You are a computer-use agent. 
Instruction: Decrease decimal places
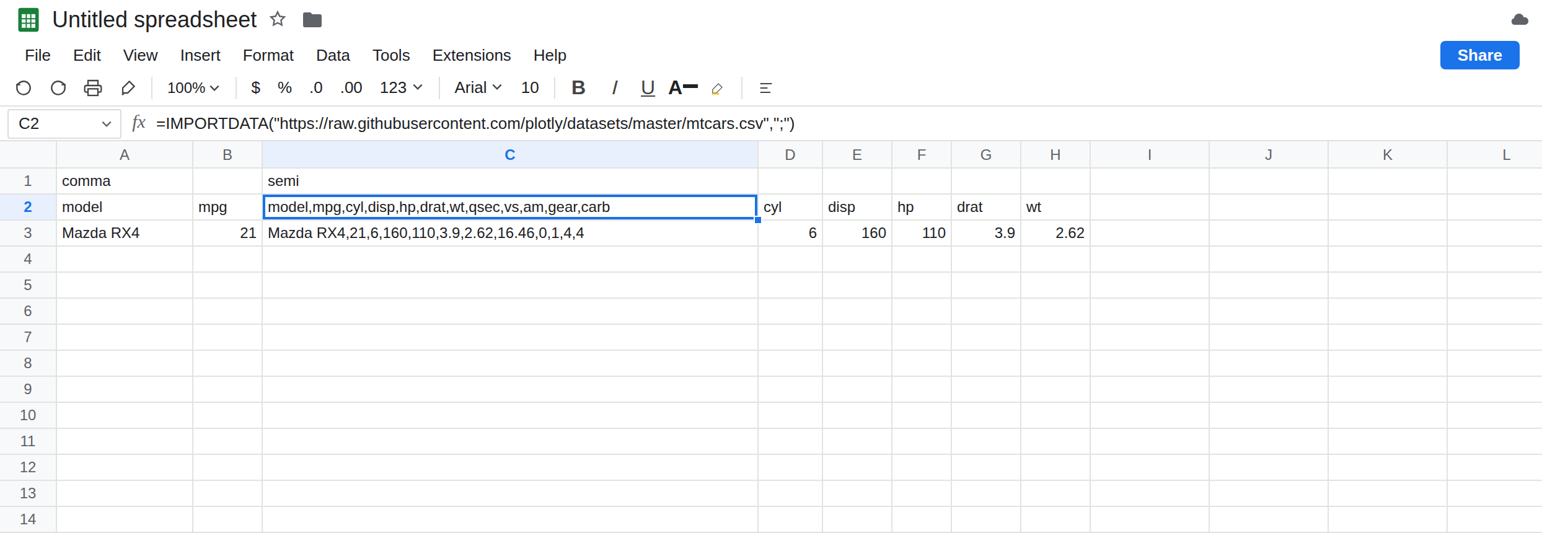coord(316,88)
